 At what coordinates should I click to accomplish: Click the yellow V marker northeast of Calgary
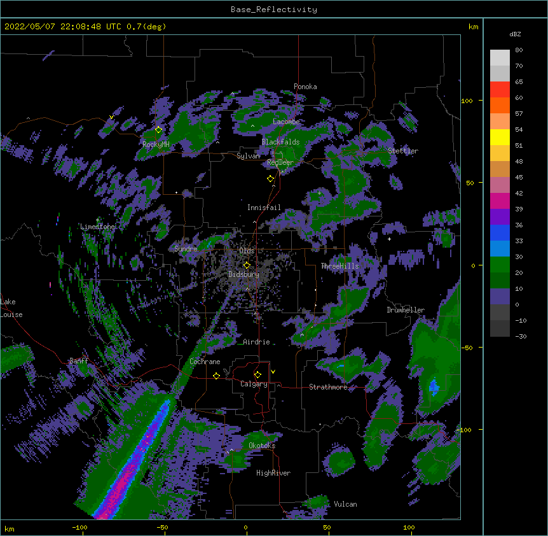coord(273,372)
